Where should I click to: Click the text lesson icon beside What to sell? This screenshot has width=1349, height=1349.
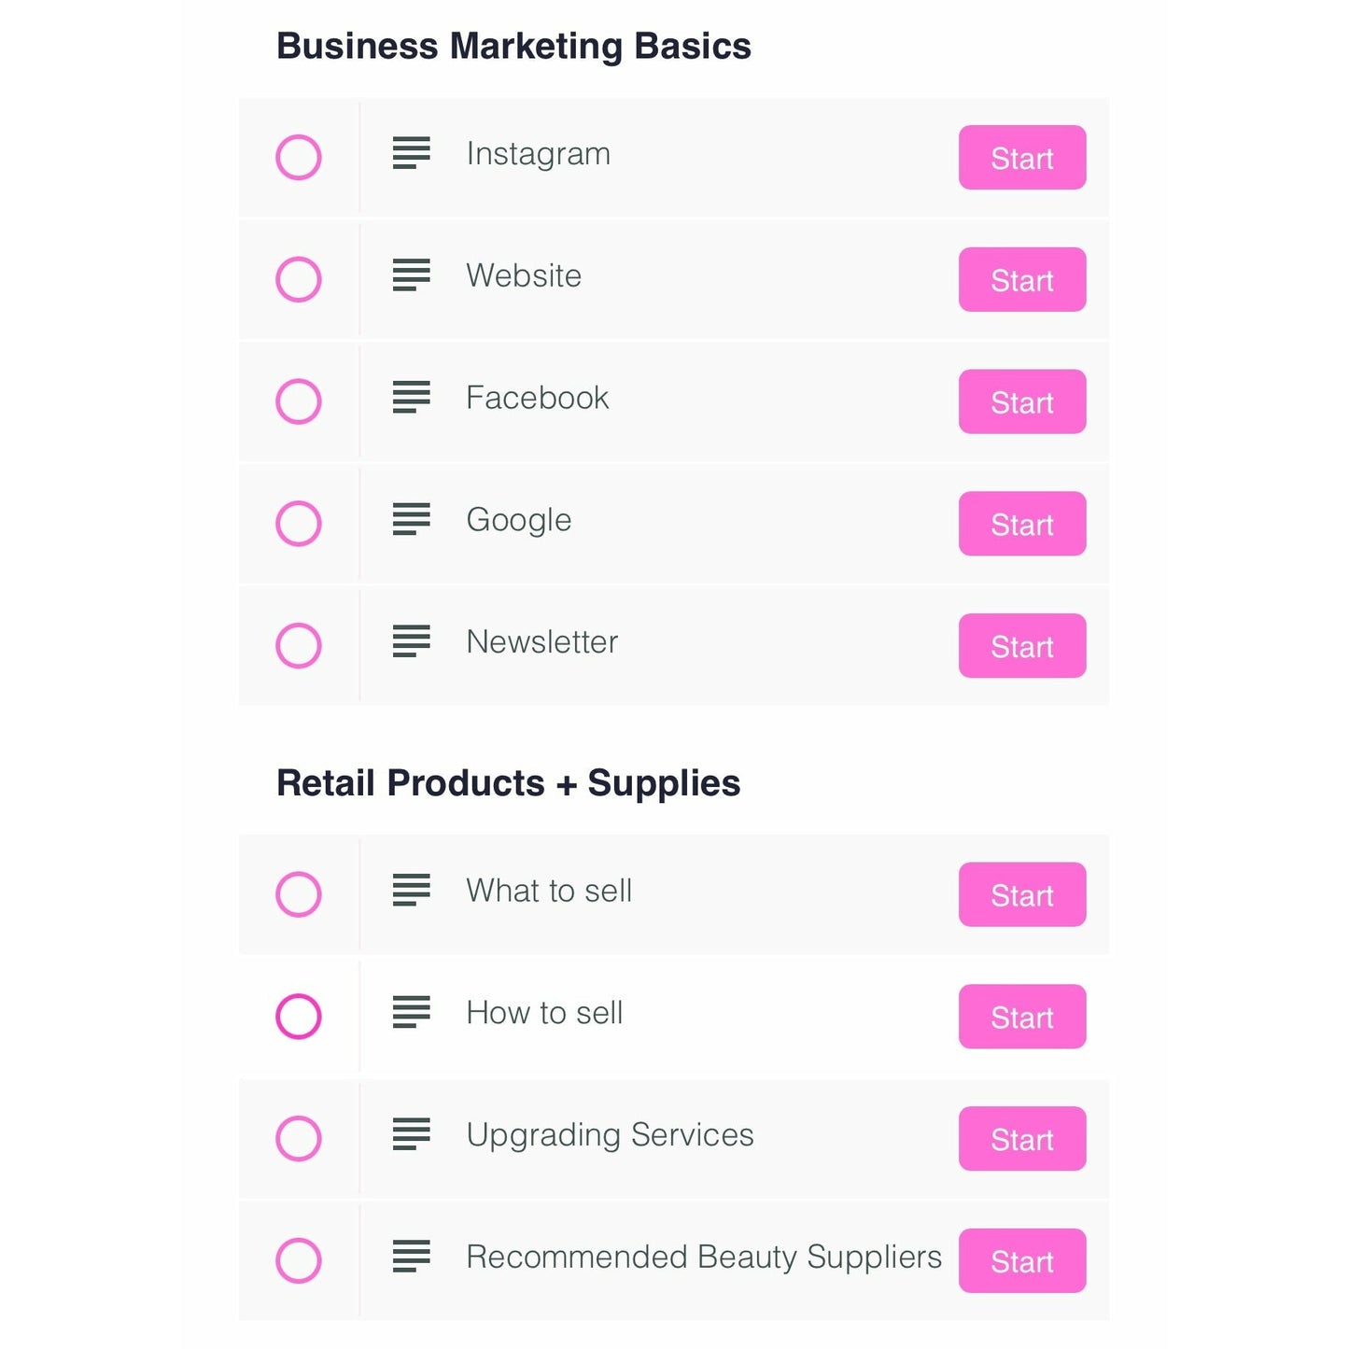pyautogui.click(x=411, y=891)
